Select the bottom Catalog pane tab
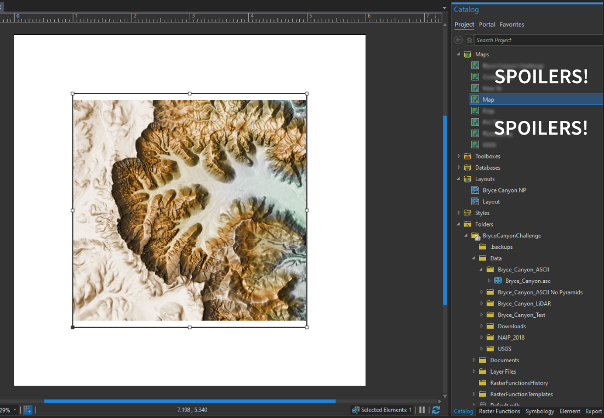The height and width of the screenshot is (418, 604). (x=463, y=411)
